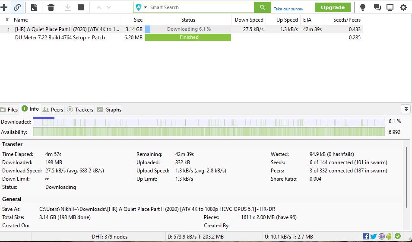Open the chat bubbles icon in toolbar
This screenshot has height=242, width=412.
pos(377,7)
